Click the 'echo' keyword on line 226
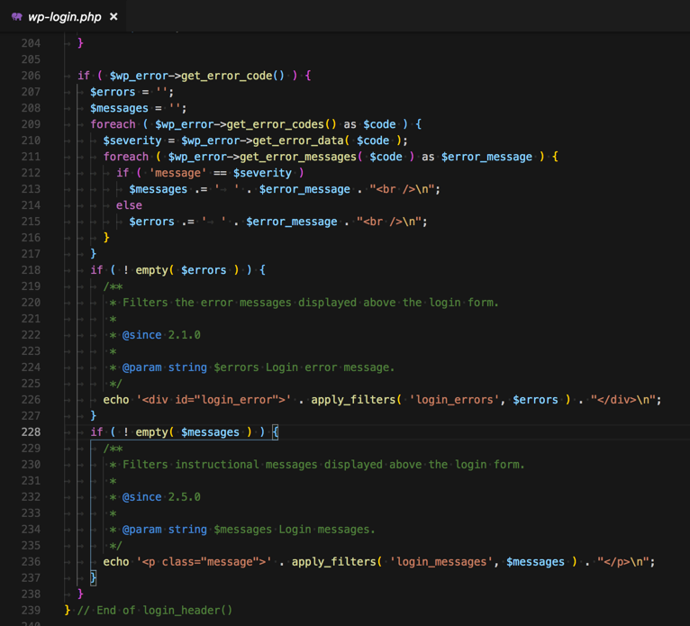Viewport: 690px width, 626px height. [116, 400]
